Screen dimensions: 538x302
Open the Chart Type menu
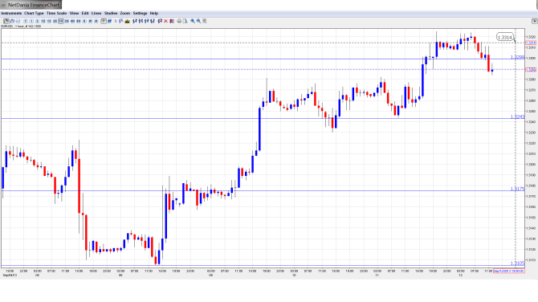point(34,13)
